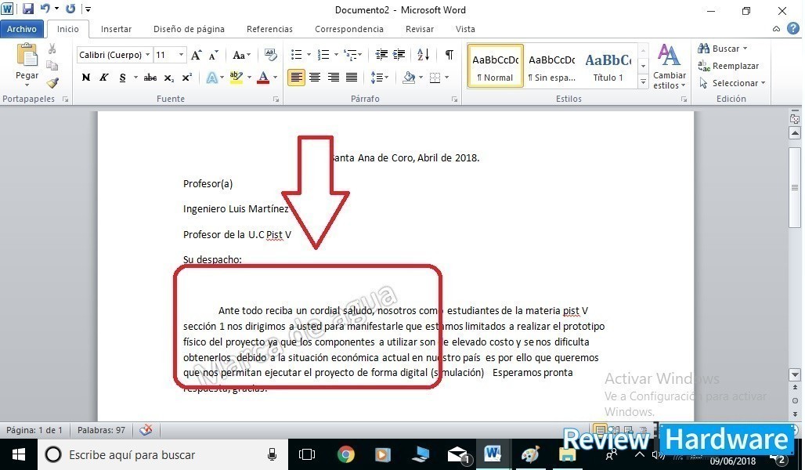Open Cambiar estilos menu
The width and height of the screenshot is (805, 470).
click(670, 67)
